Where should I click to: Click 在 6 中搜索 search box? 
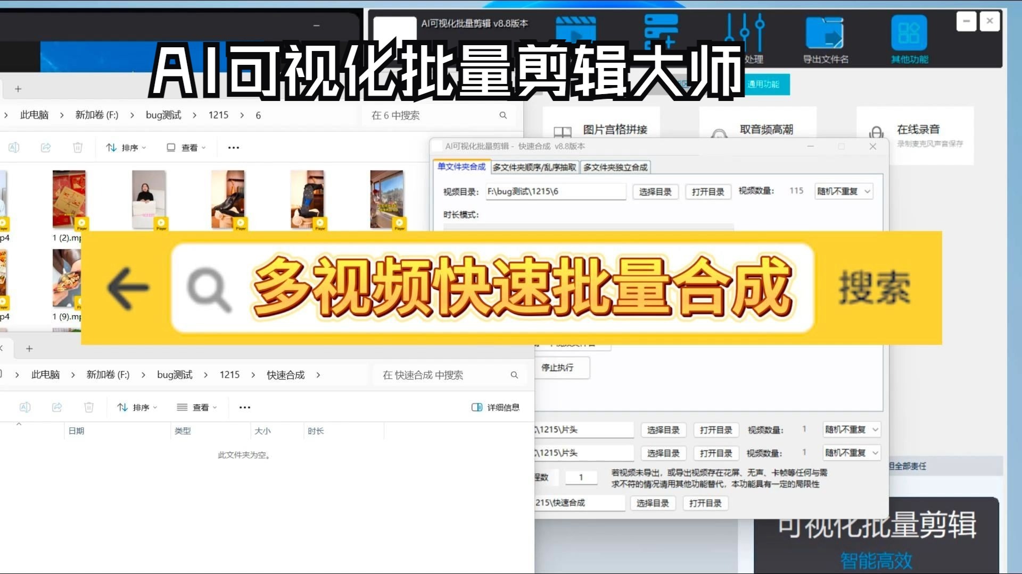(439, 115)
